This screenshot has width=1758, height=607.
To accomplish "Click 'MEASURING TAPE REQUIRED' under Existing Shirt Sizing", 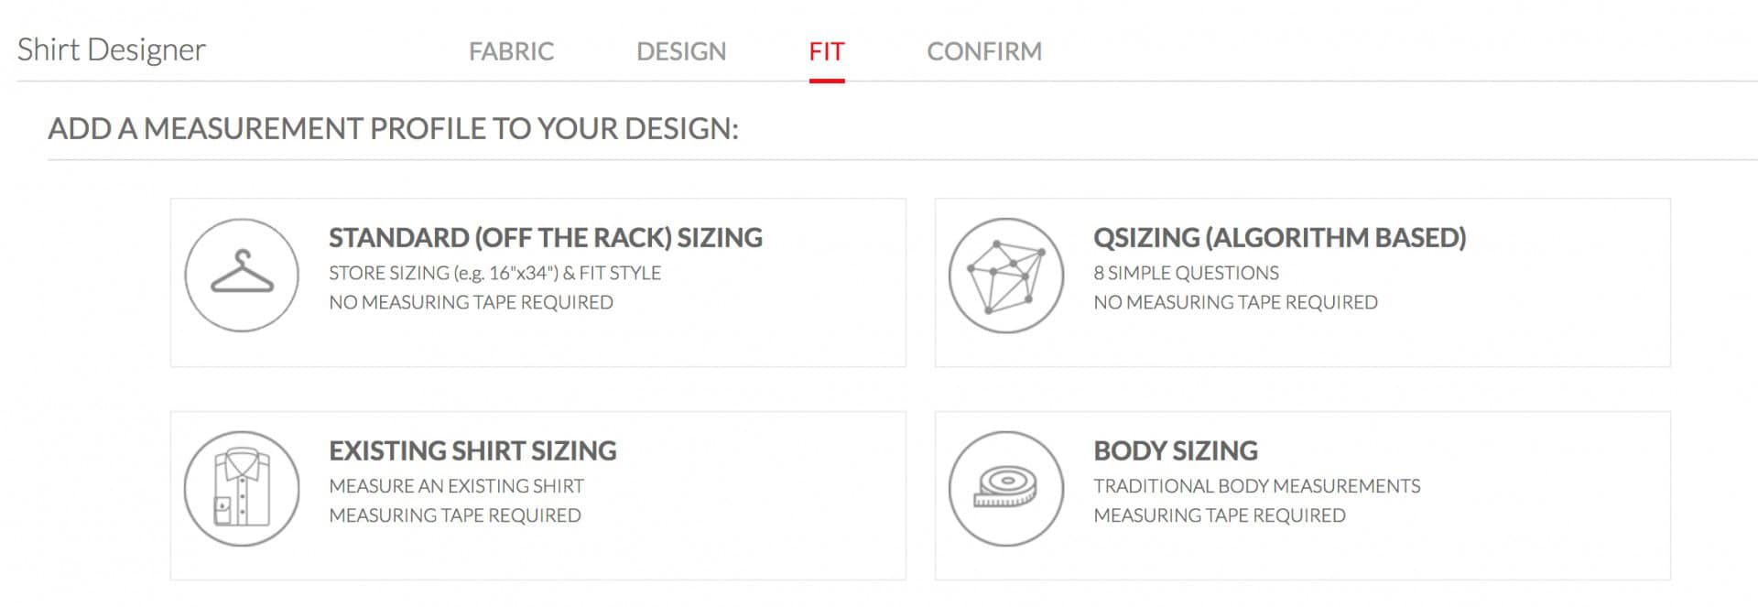I will point(455,515).
